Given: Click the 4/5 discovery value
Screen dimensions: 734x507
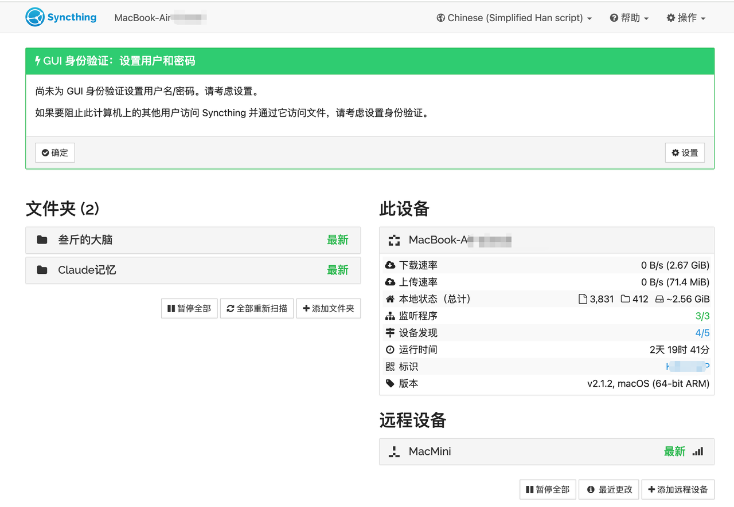Looking at the screenshot, I should pos(702,333).
